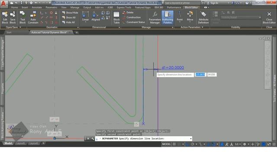Click the Edit Block tool

pos(5,17)
